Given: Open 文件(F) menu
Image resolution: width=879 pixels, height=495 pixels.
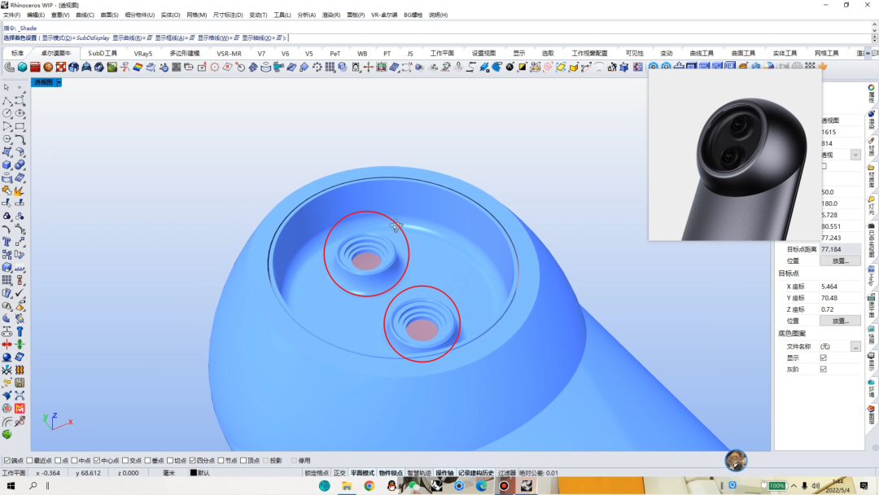Looking at the screenshot, I should click(11, 15).
